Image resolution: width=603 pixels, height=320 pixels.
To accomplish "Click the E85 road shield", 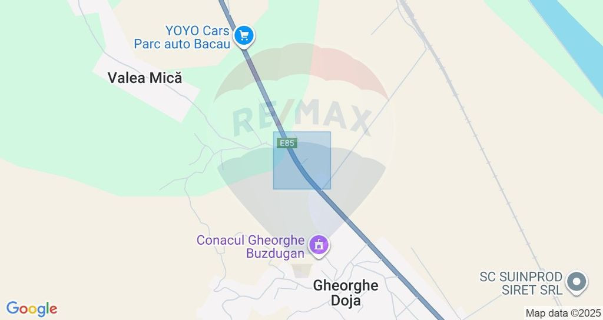I will [287, 144].
